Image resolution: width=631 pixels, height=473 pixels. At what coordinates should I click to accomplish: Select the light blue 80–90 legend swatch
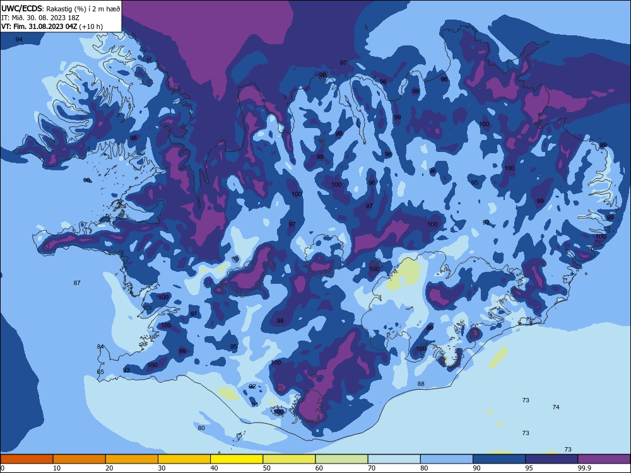(x=447, y=458)
